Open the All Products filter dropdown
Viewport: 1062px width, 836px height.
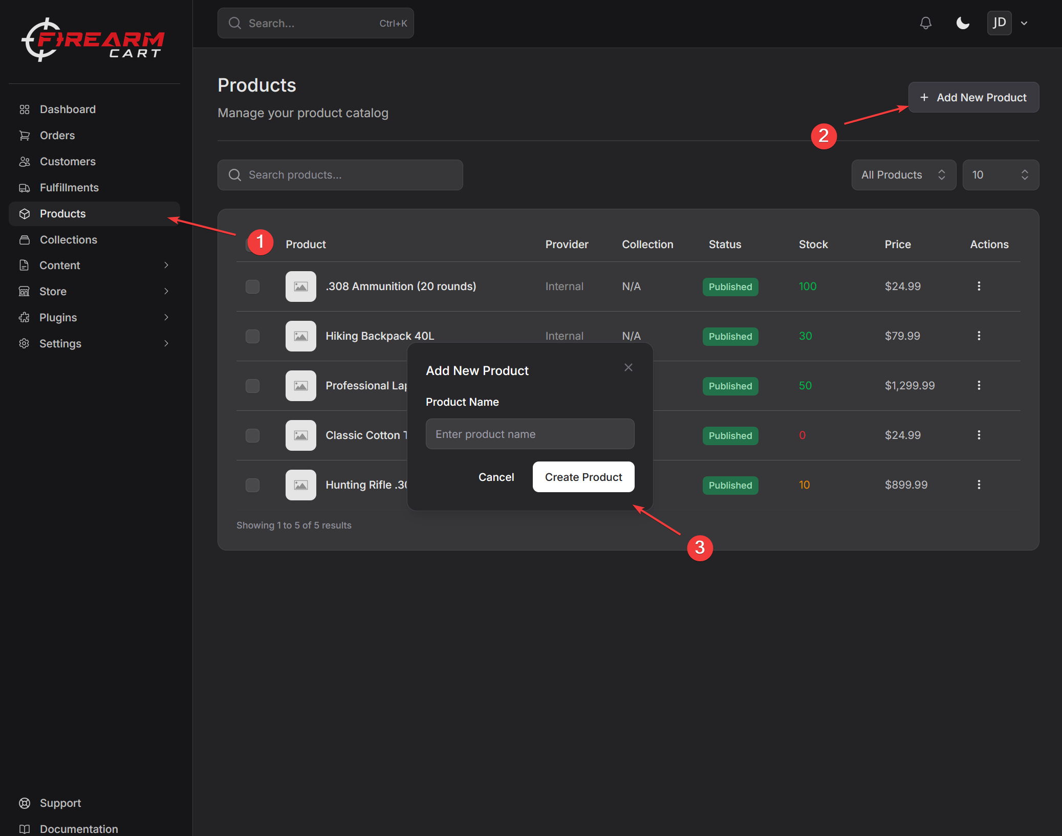(x=903, y=175)
